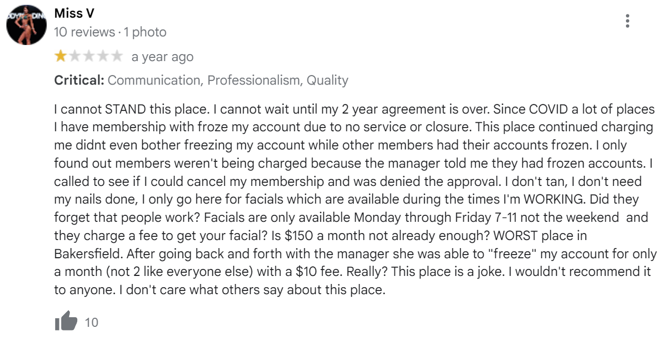
Task: Open the three-dot review options menu
Action: (627, 21)
